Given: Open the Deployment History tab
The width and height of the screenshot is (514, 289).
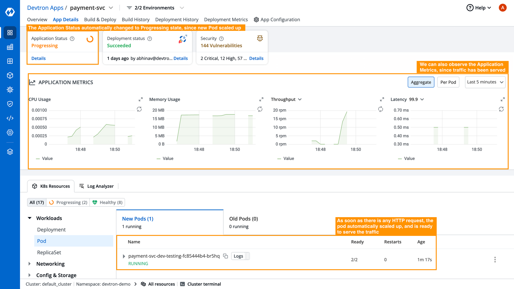Looking at the screenshot, I should (177, 20).
